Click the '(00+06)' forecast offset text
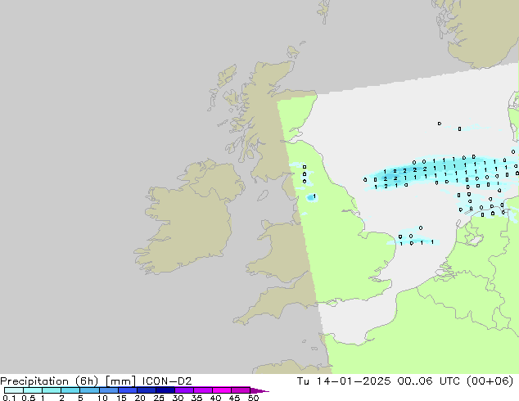Viewport: 519px width, 401px height. 490,381
